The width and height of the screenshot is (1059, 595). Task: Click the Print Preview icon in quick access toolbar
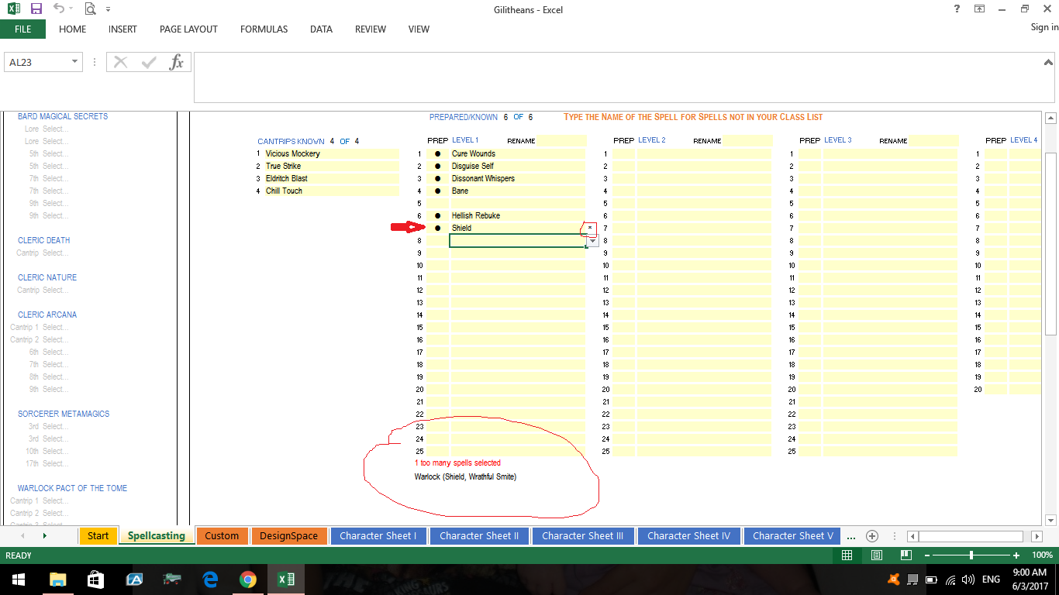90,9
